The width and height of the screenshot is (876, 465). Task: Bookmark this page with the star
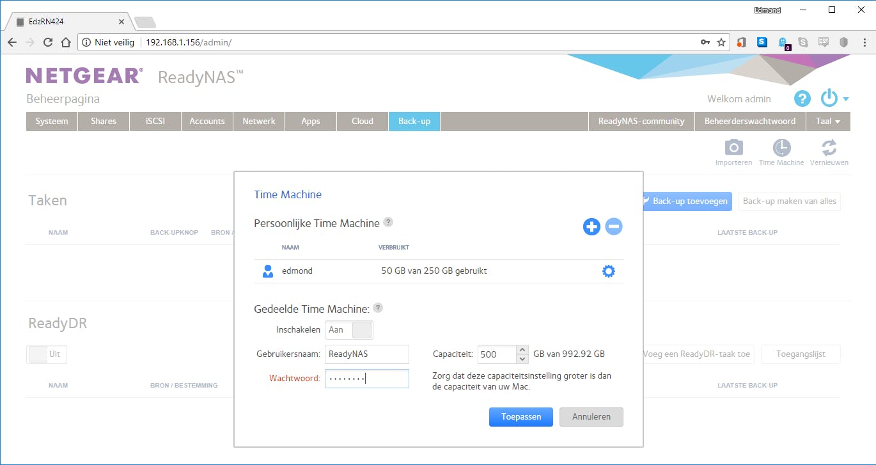click(721, 42)
